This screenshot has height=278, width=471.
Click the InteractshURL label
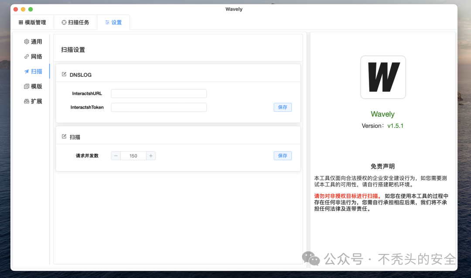(x=87, y=93)
